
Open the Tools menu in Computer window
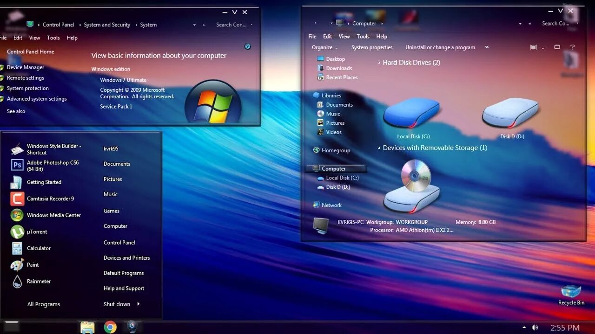[x=363, y=37]
